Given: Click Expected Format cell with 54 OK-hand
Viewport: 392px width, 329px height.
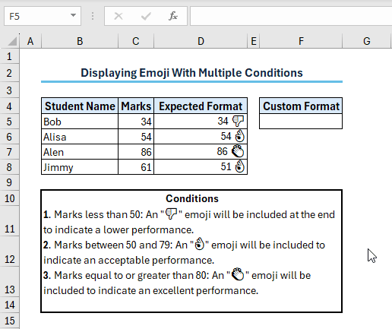Looking at the screenshot, I should click(201, 137).
